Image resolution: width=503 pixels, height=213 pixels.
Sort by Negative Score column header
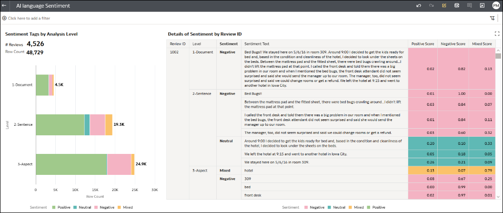[x=453, y=44]
